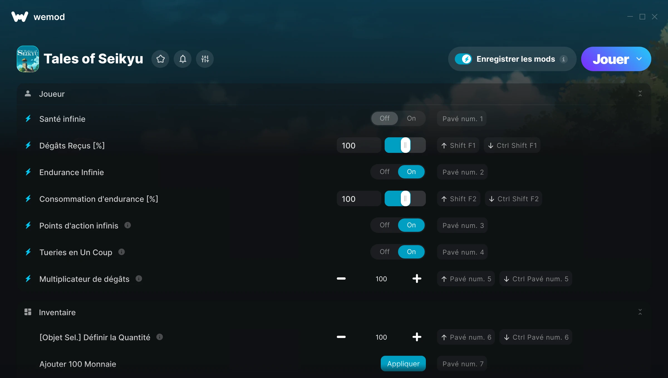Open the Jouer button dropdown arrow
The width and height of the screenshot is (668, 378).
pos(639,59)
